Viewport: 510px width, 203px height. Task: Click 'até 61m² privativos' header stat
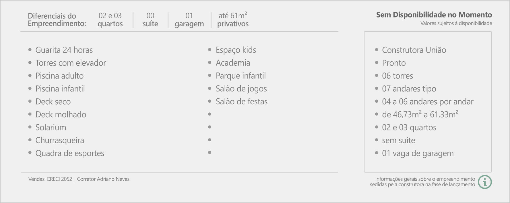(x=233, y=19)
